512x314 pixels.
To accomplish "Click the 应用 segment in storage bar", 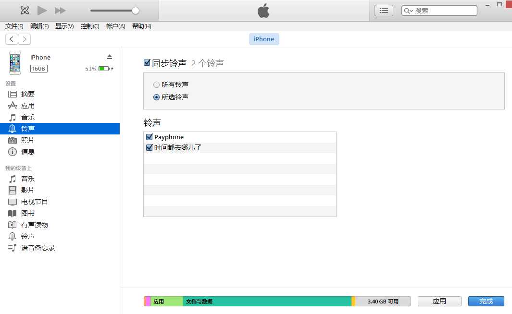I will point(166,302).
